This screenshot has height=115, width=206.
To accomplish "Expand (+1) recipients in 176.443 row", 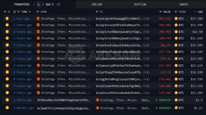I will tap(146, 79).
